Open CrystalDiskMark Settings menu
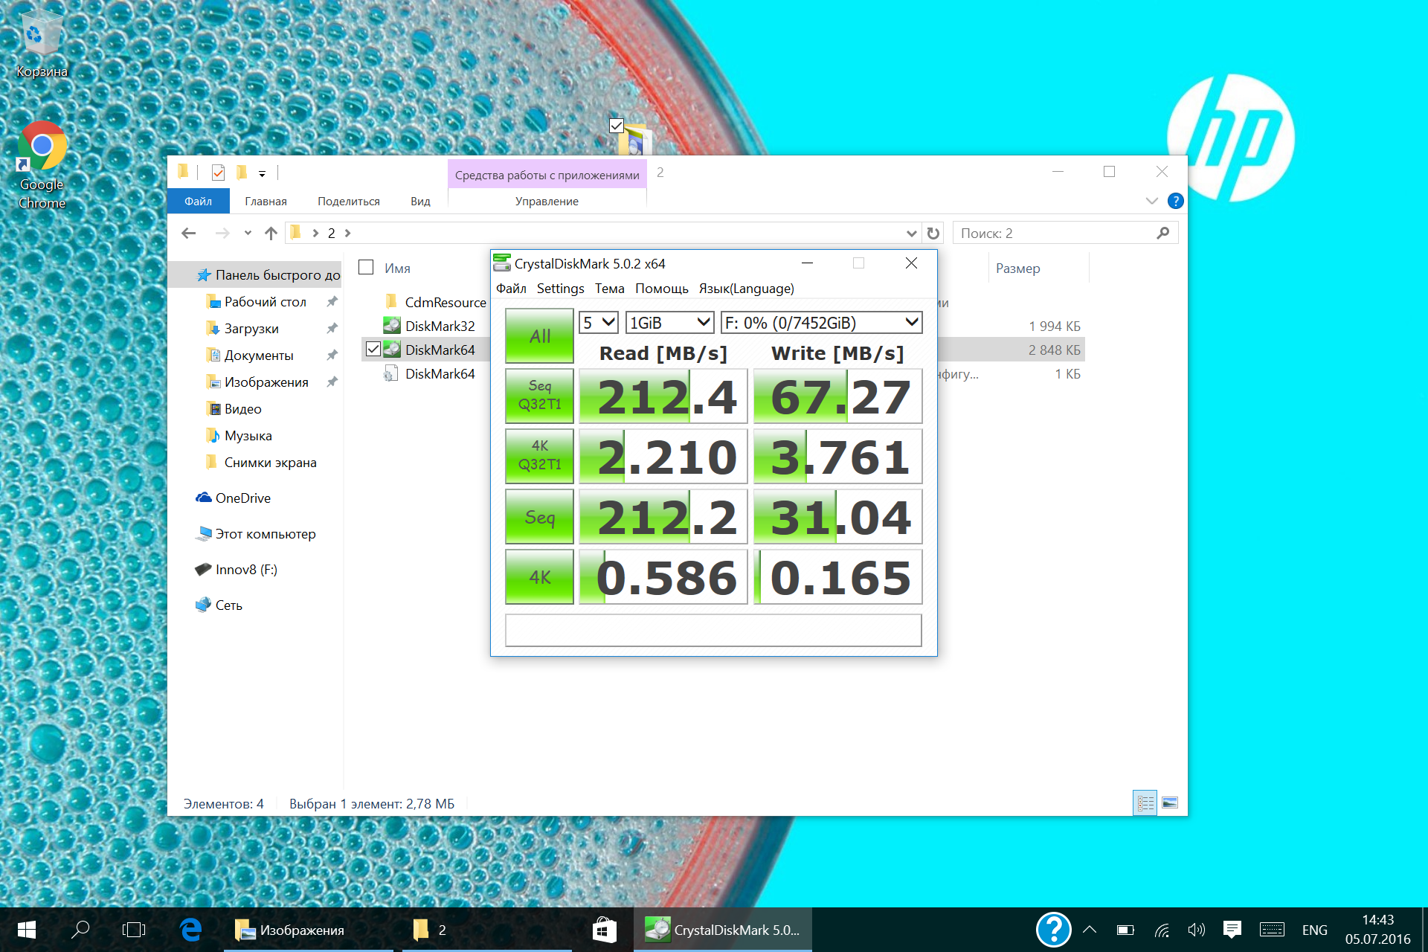 click(560, 289)
